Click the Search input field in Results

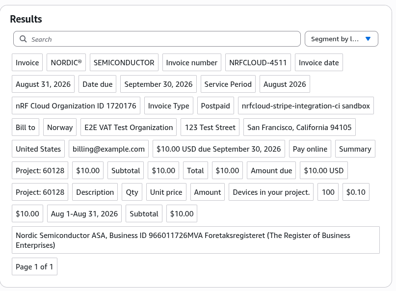[157, 39]
